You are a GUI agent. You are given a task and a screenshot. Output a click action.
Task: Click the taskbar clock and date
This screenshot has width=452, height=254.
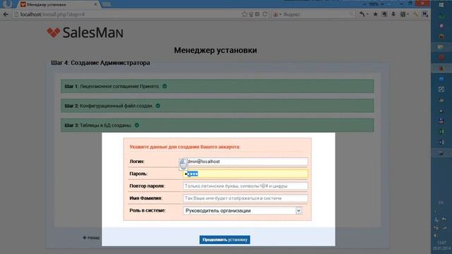[x=441, y=246]
